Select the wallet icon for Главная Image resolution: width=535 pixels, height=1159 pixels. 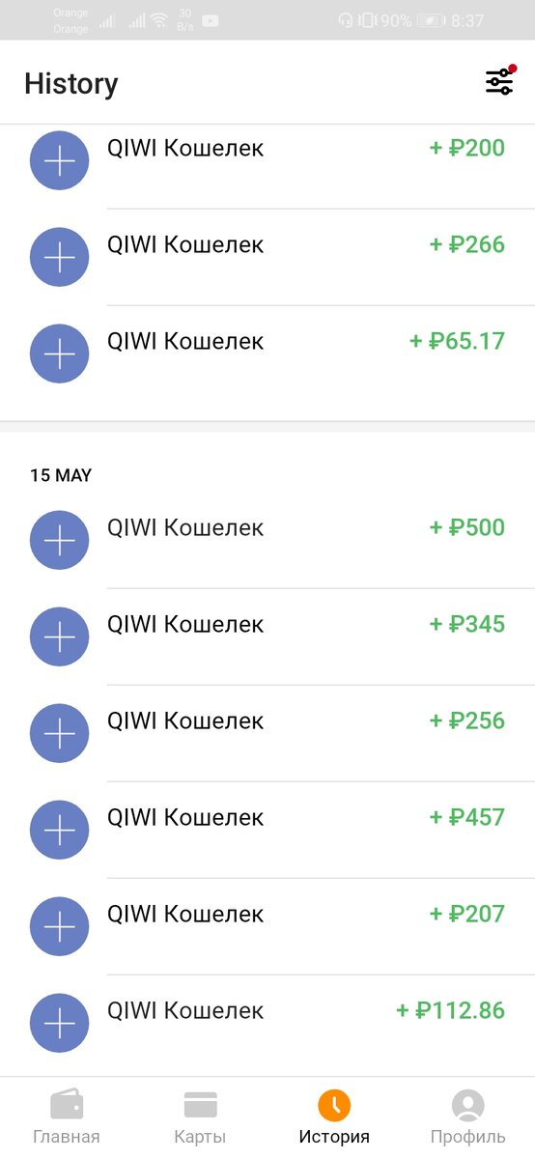66,1104
